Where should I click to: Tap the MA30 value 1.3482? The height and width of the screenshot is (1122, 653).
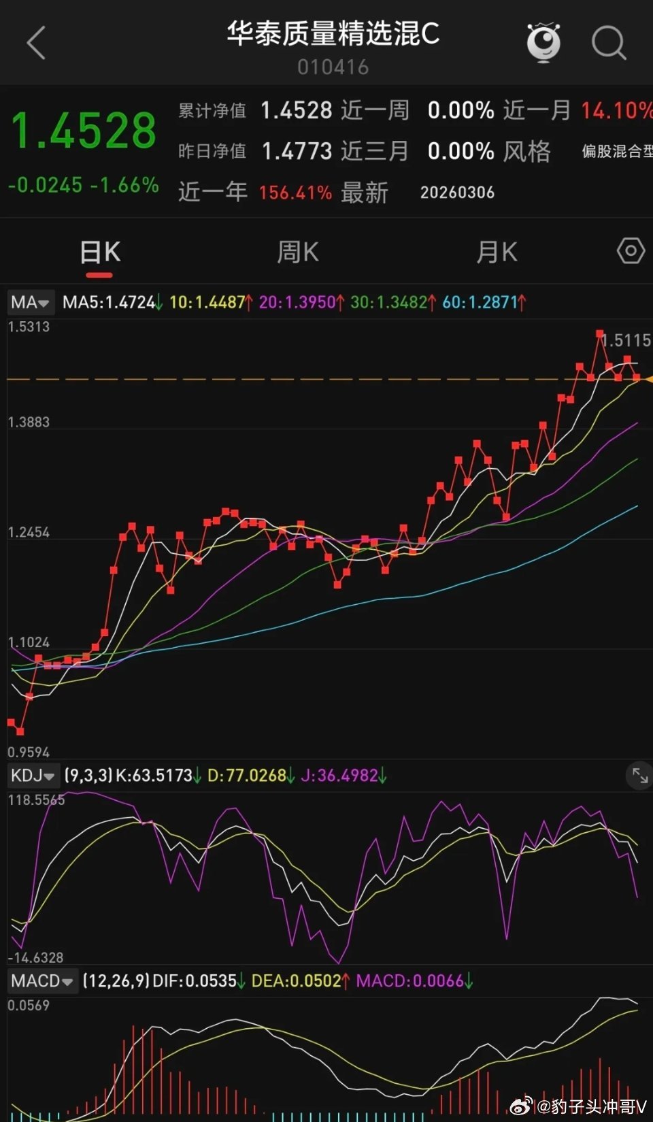click(402, 302)
